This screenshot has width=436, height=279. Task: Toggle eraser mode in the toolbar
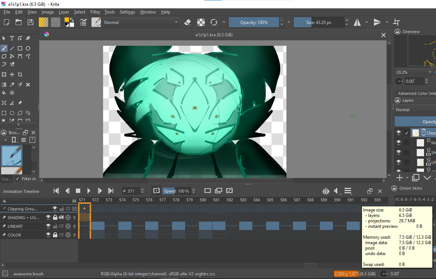[187, 22]
